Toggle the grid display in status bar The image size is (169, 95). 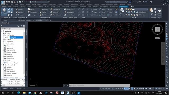(x=106, y=89)
